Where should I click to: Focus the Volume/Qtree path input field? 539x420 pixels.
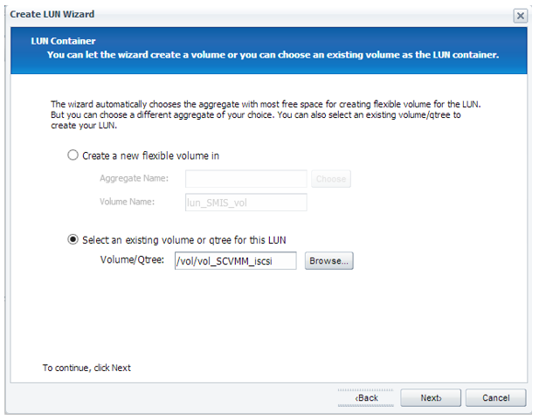235,260
